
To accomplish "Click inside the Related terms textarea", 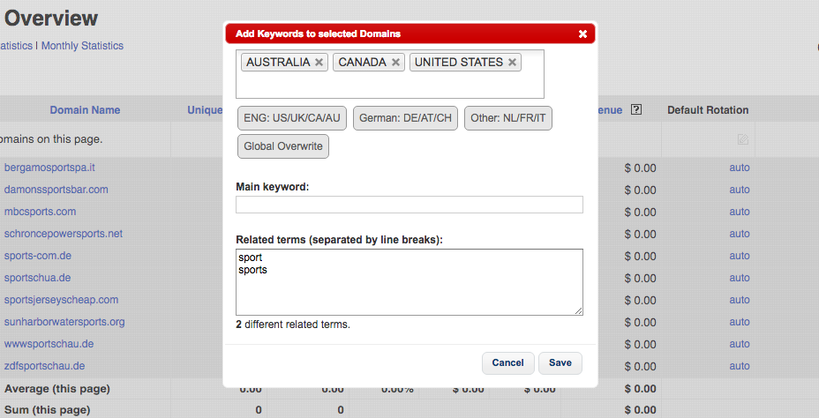I will (409, 291).
